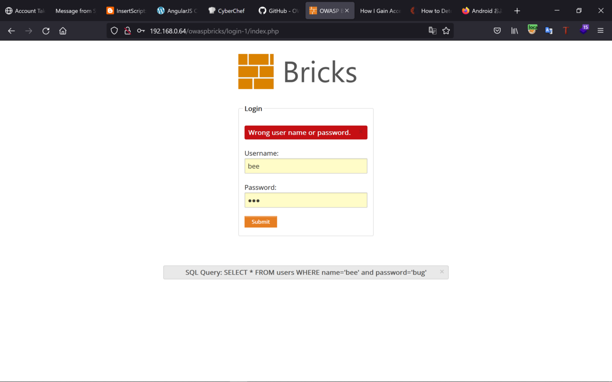This screenshot has height=382, width=612.
Task: Switch to How I Gain Acce tab
Action: pos(380,11)
